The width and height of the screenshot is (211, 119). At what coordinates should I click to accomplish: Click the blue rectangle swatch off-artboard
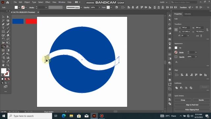coord(18,21)
